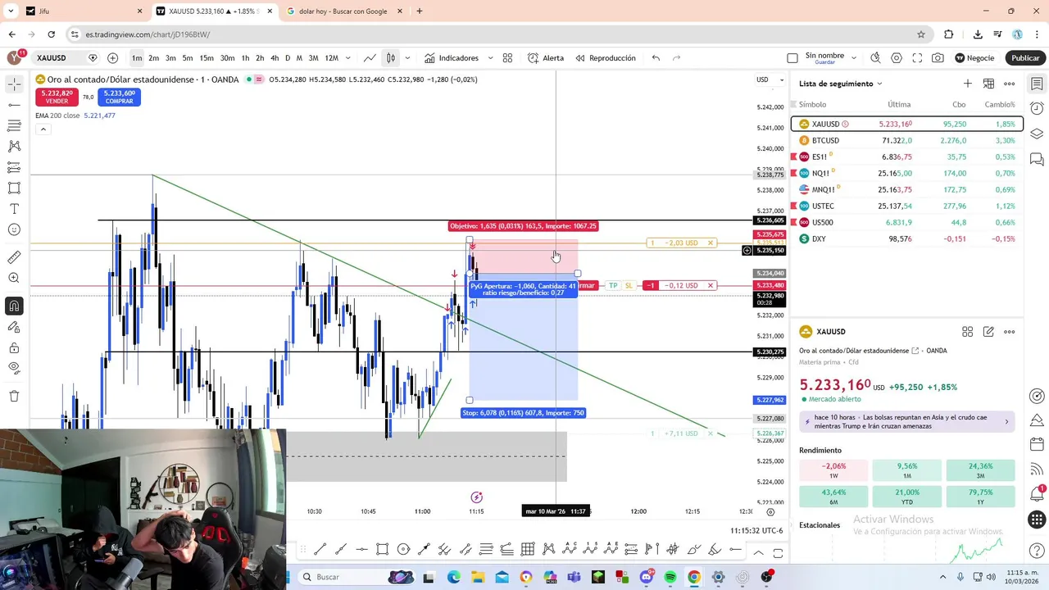
Task: Open the candlestick chart type selector
Action: [391, 58]
